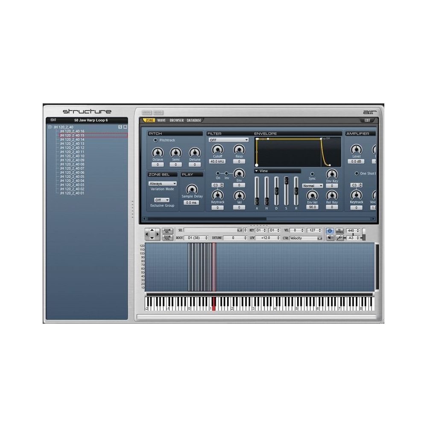The image size is (427, 427).
Task: Click the blue MIDI input indicator icon
Action: 330,231
